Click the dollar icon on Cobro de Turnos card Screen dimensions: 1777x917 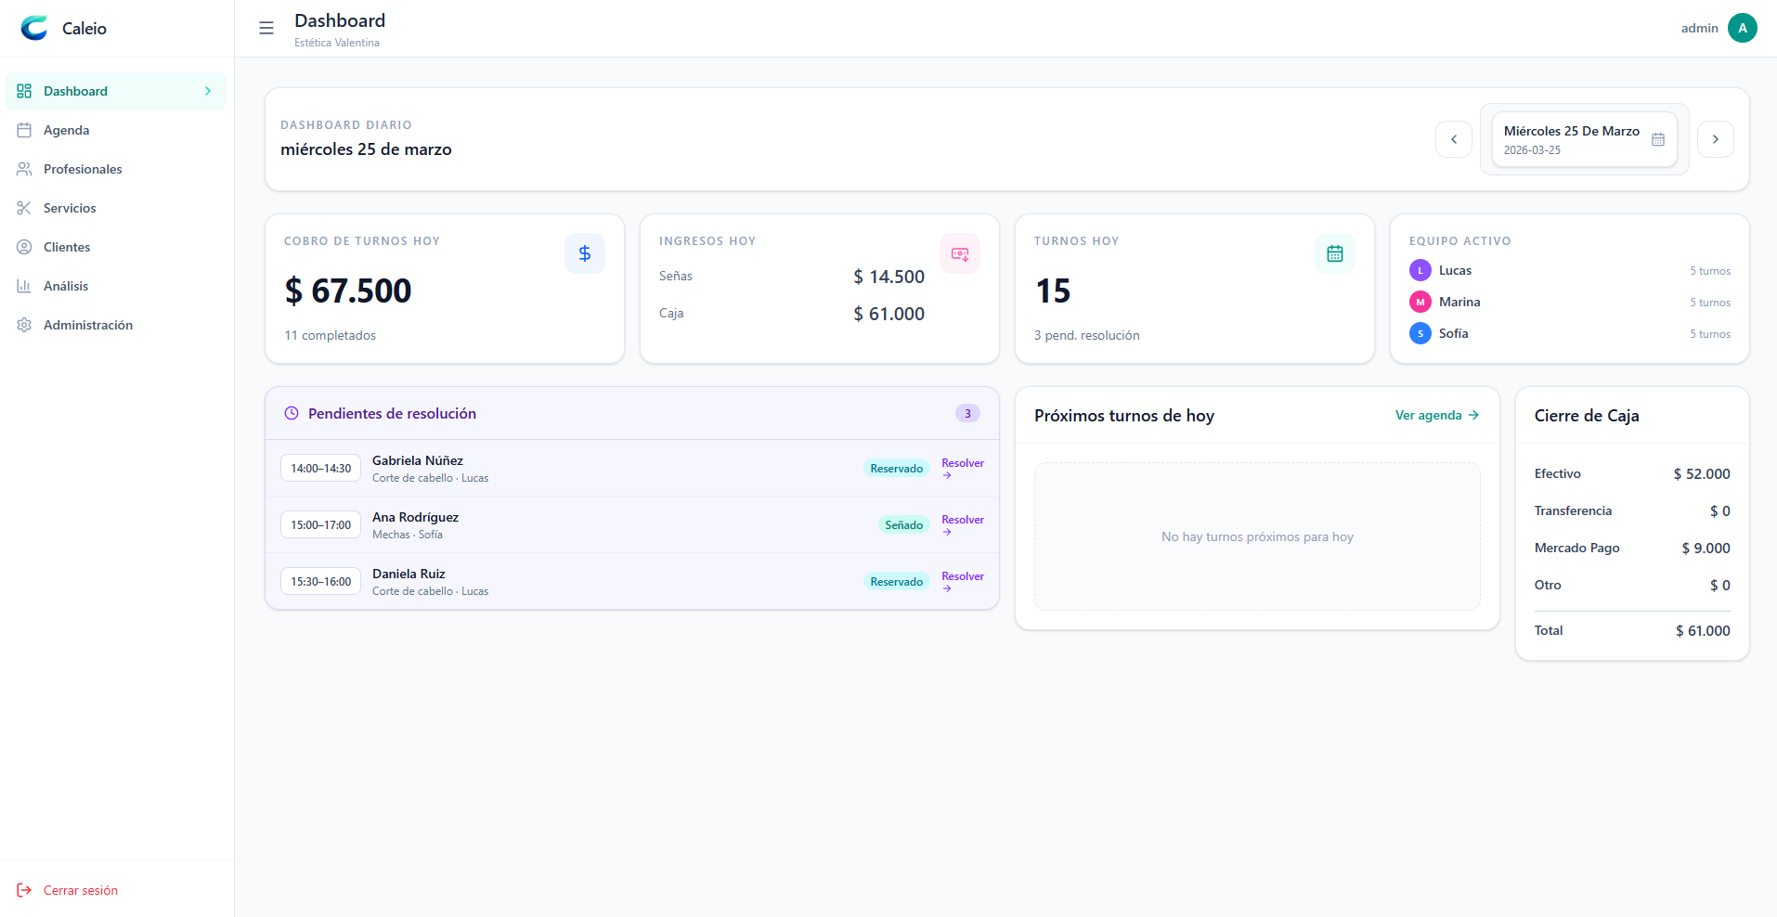584,252
